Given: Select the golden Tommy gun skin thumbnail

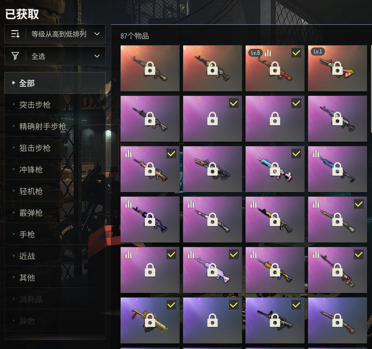Looking at the screenshot, I should 150,320.
